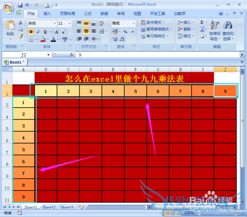This screenshot has width=247, height=217.
Task: Switch to 公式 ribbon tab
Action: point(88,13)
